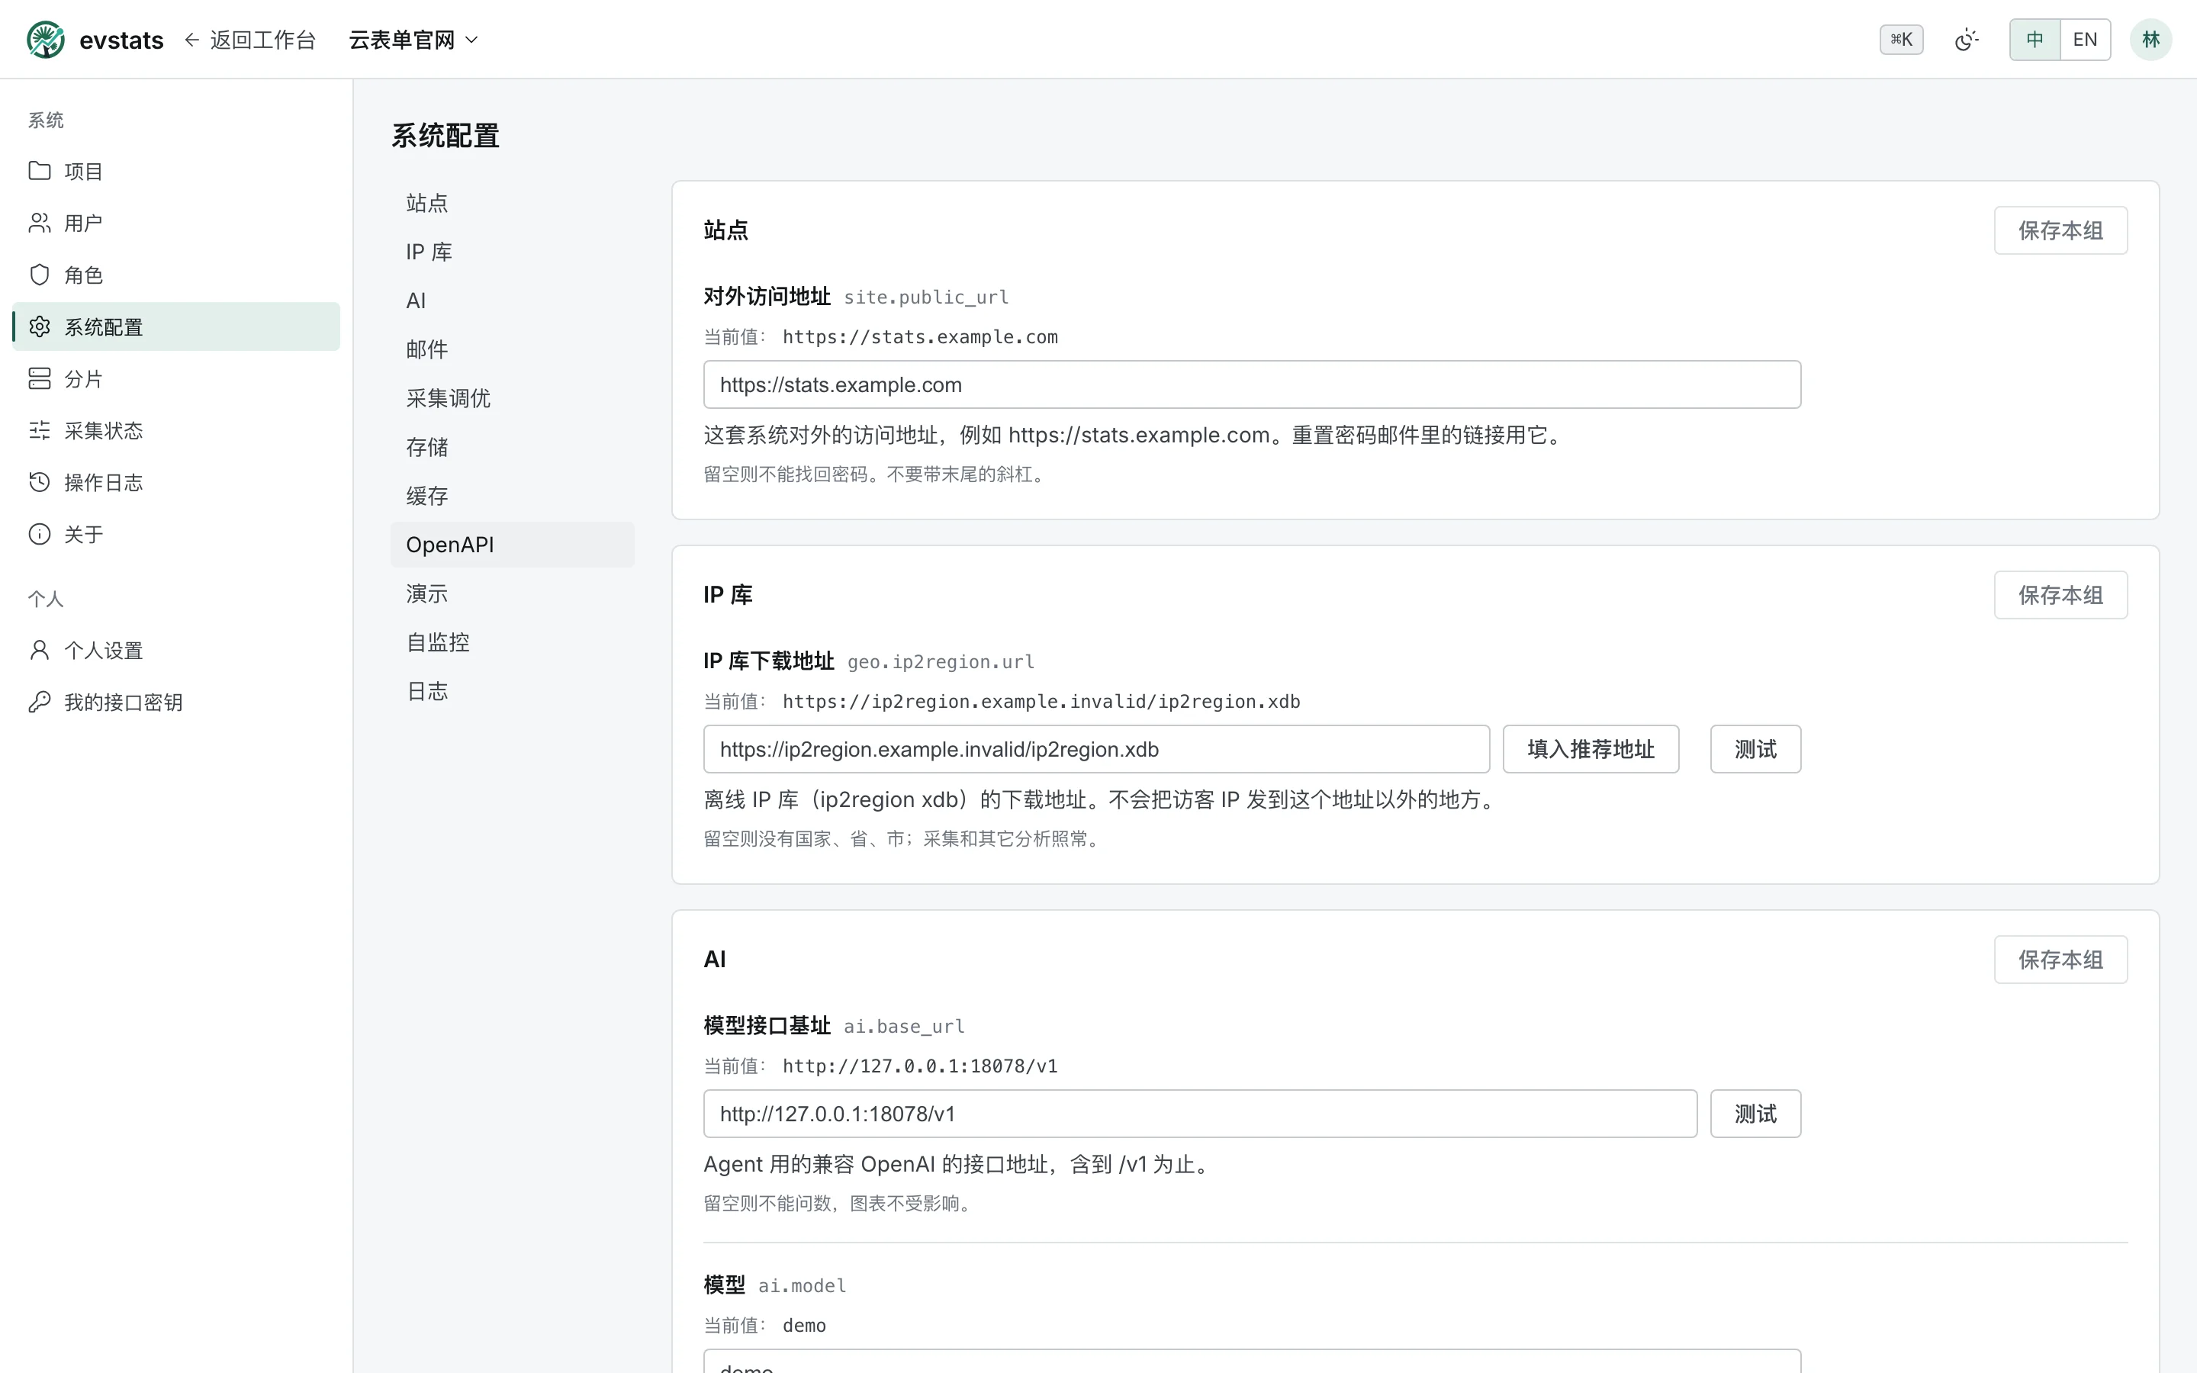Jump to the AI settings section
Image resolution: width=2197 pixels, height=1373 pixels.
click(512, 301)
